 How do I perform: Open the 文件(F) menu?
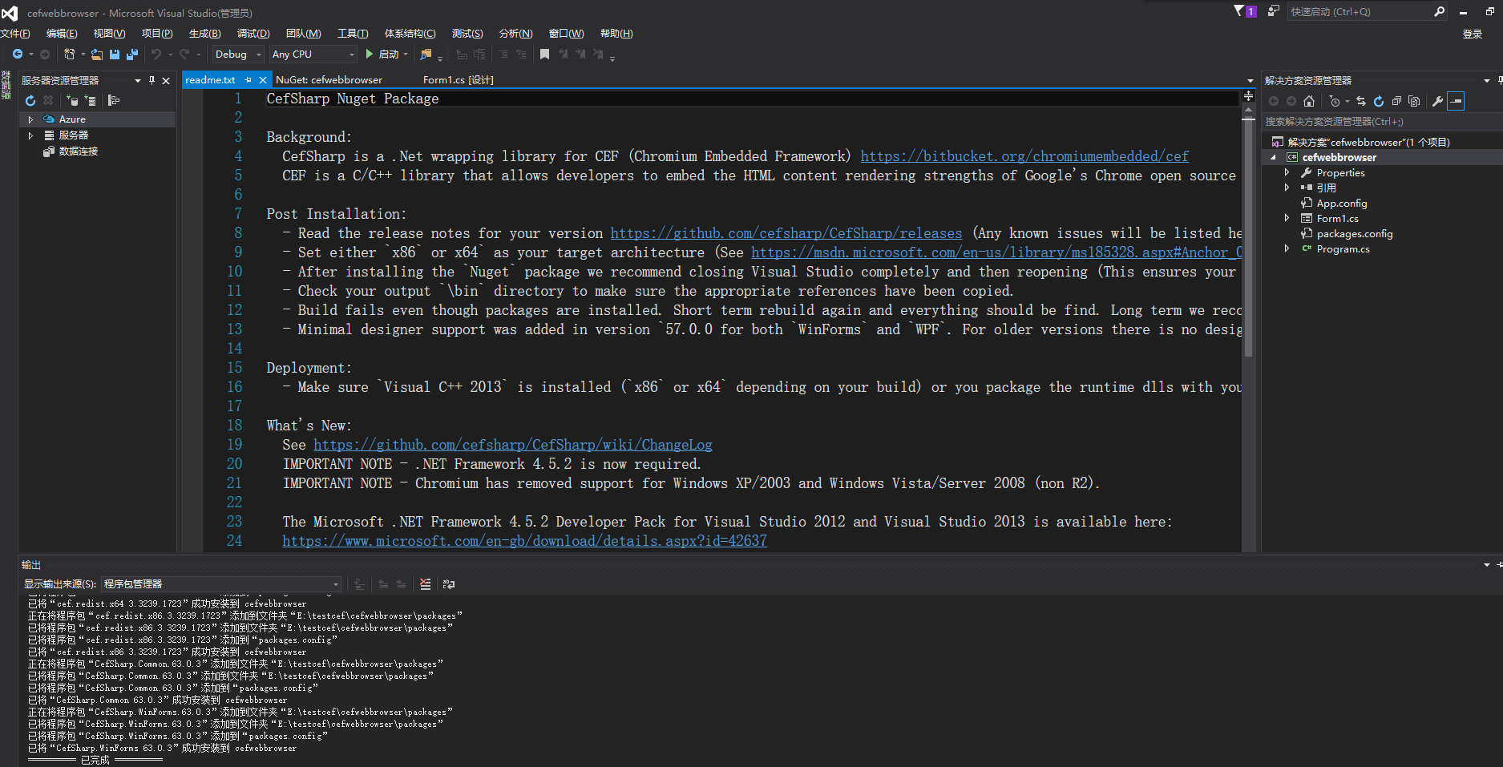click(15, 34)
